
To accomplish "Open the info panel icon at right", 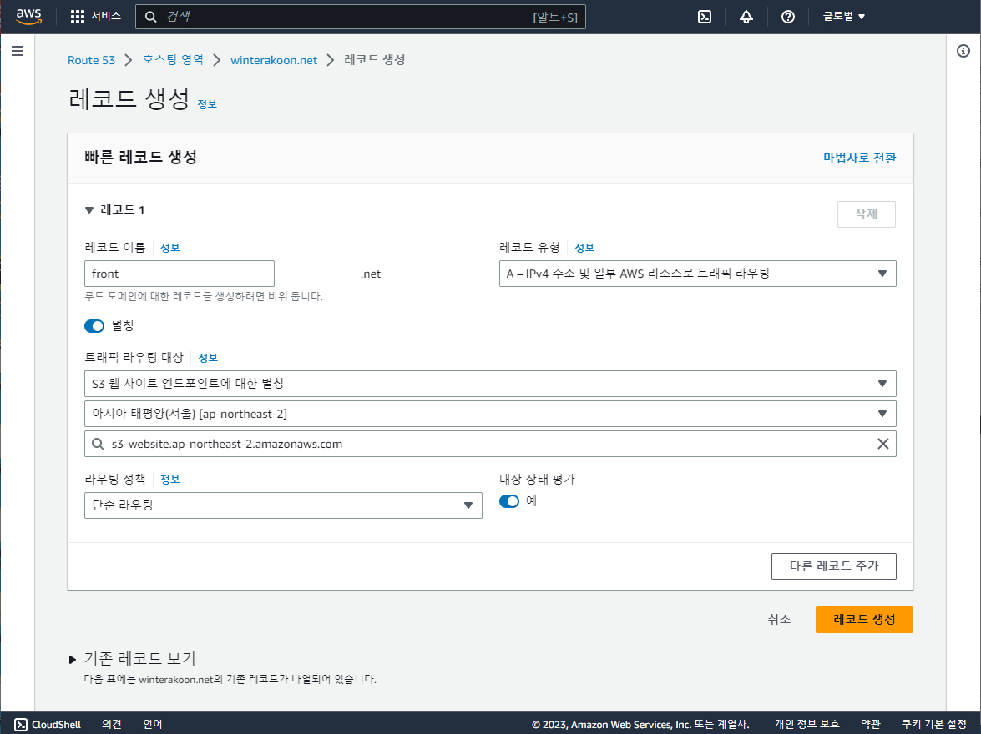I will tap(963, 51).
